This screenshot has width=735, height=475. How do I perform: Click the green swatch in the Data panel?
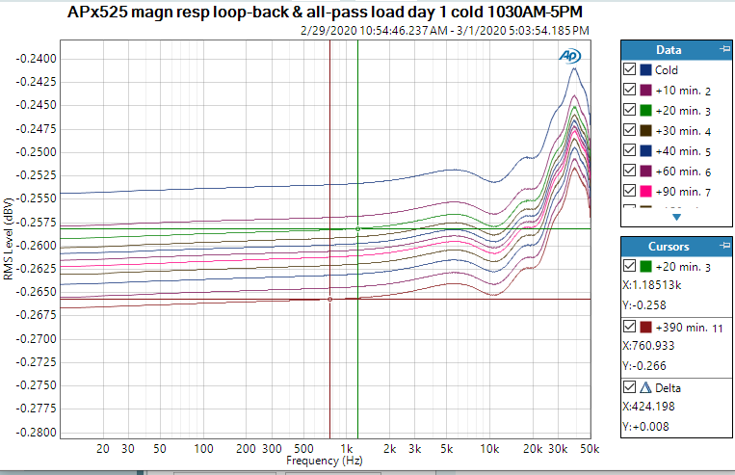[645, 110]
